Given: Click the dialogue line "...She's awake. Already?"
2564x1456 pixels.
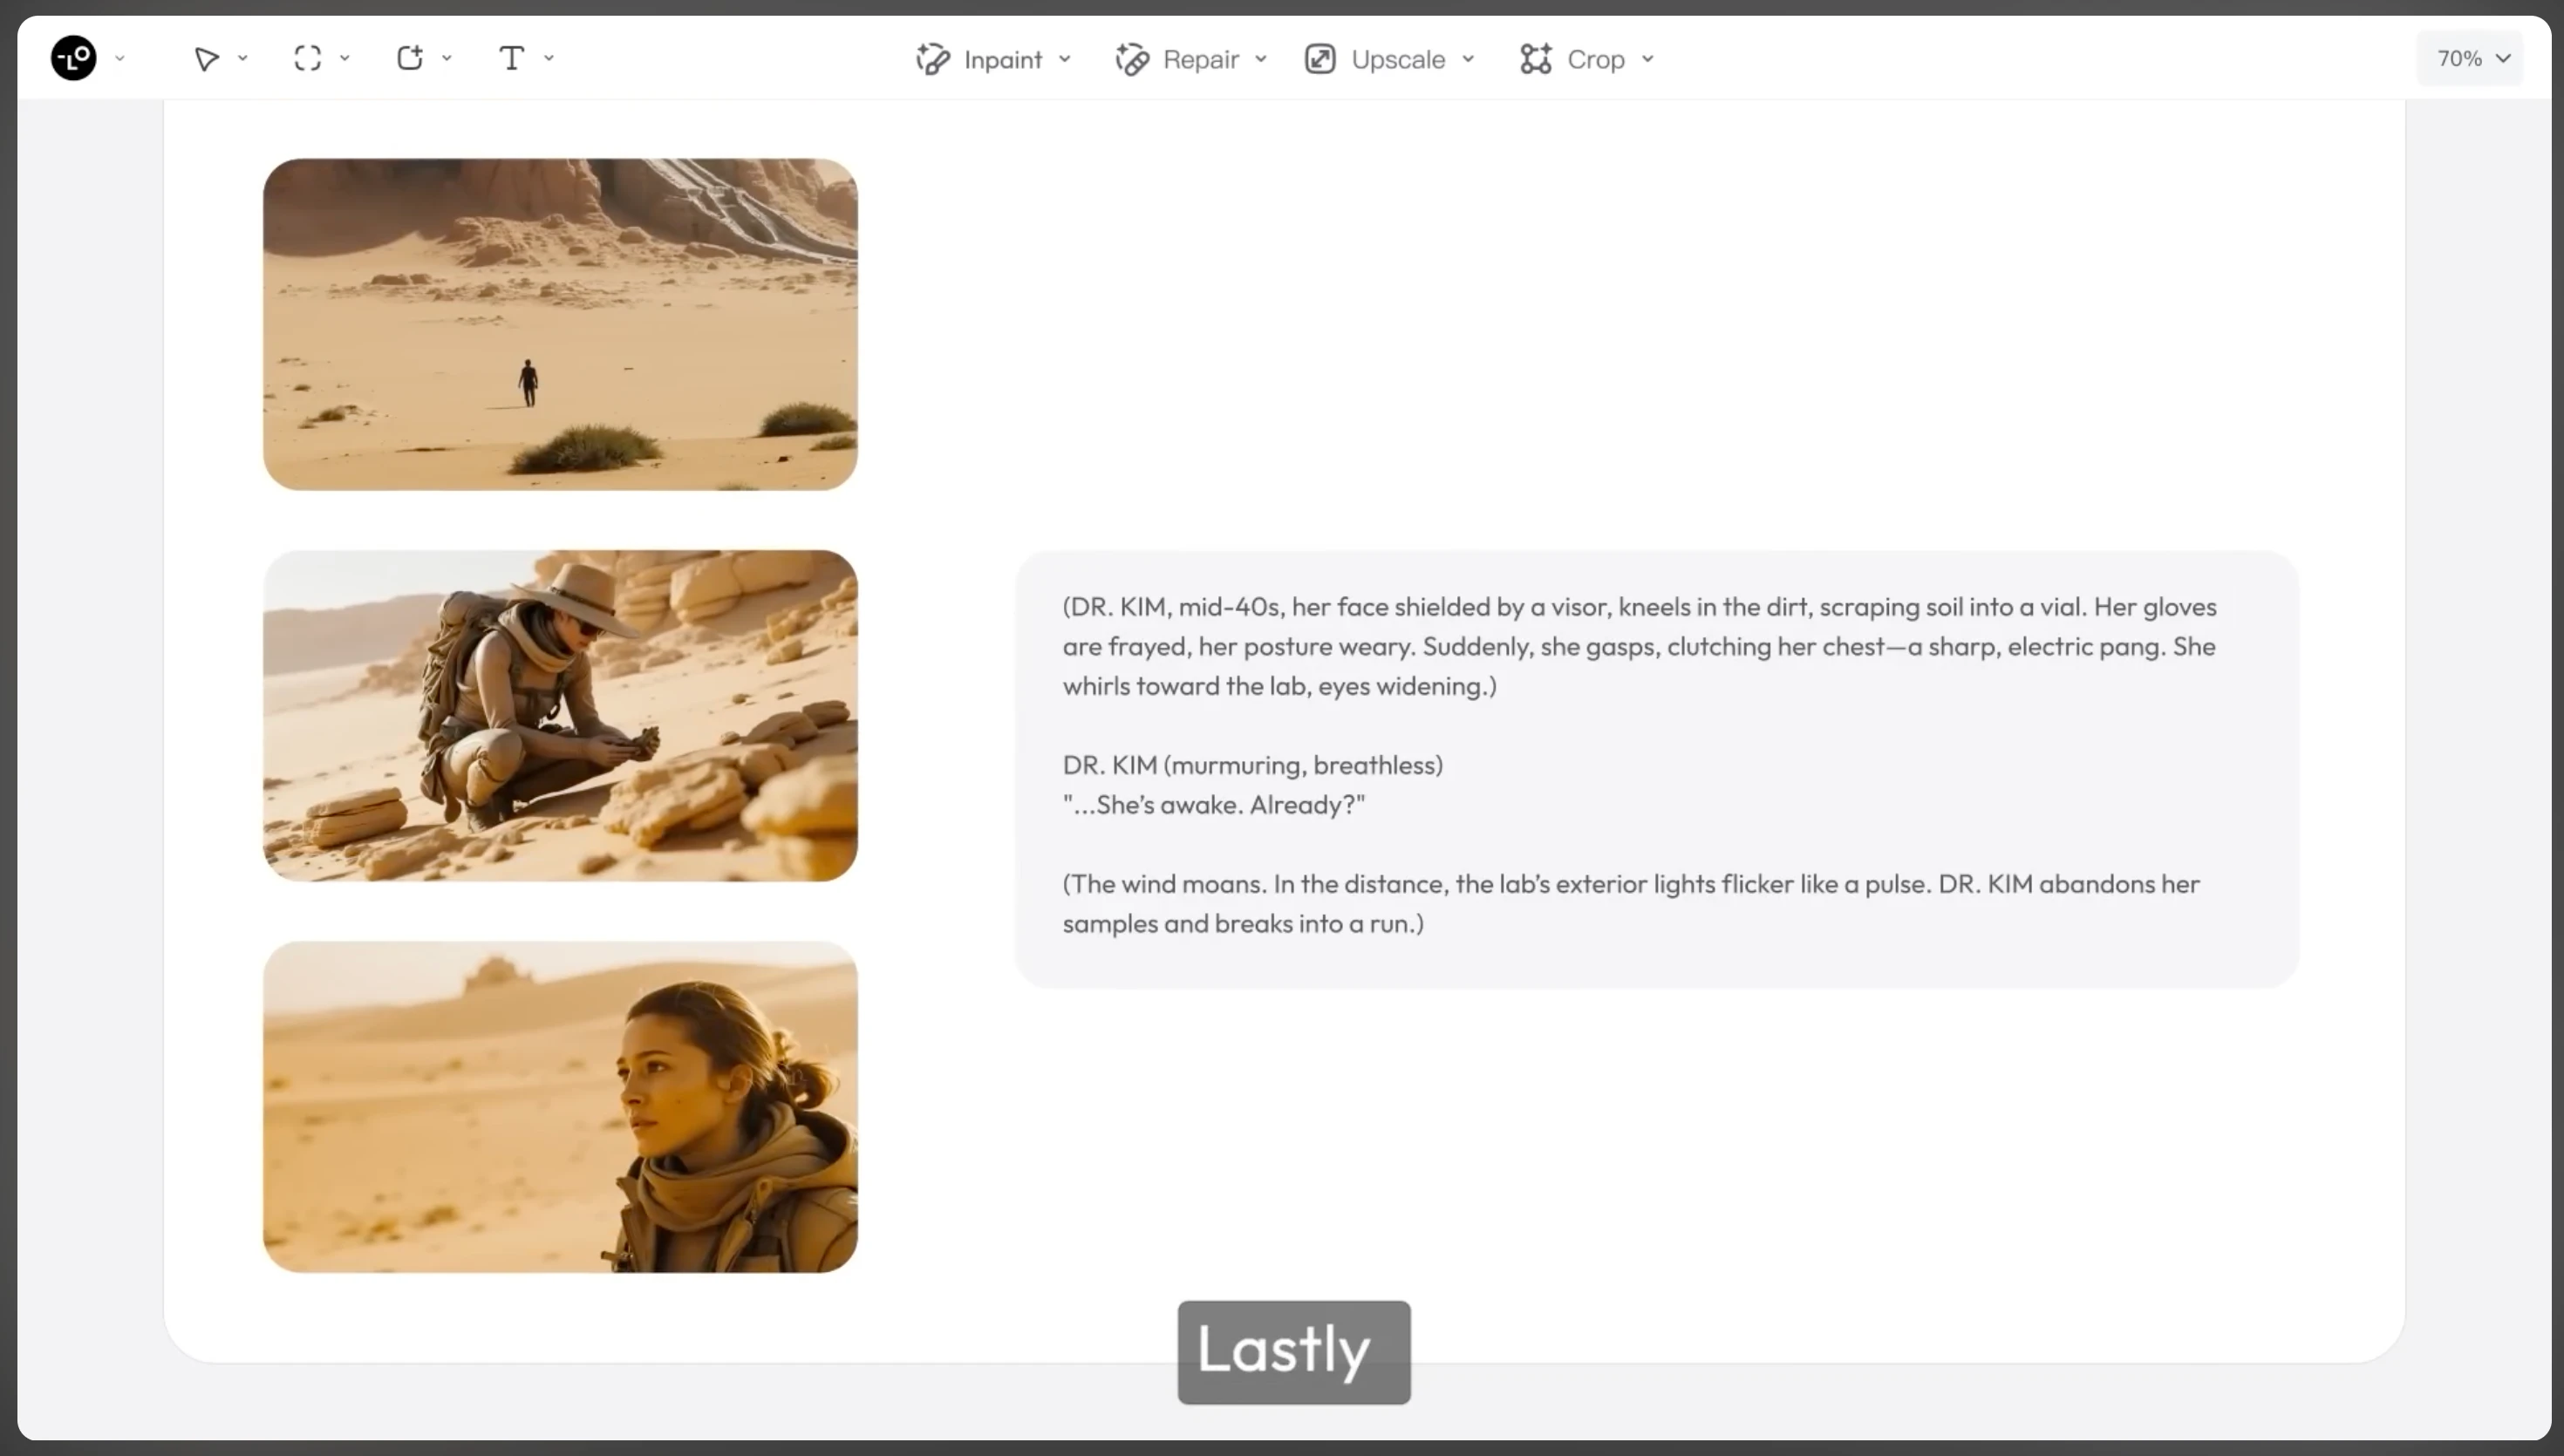Looking at the screenshot, I should point(1214,805).
